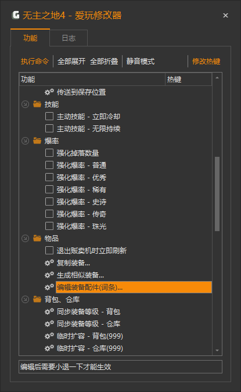Select the 功能 tab

30,38
